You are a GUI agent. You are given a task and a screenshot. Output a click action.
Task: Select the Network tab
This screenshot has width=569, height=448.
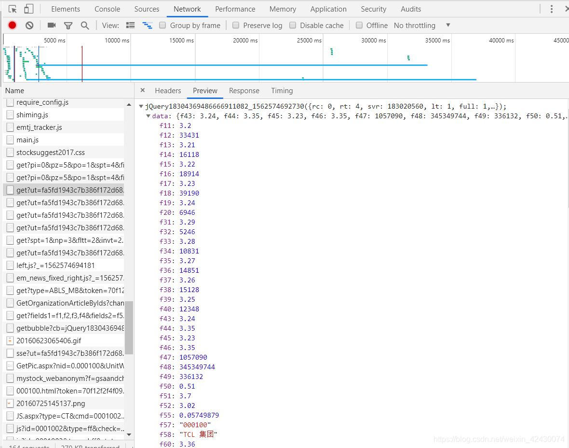click(x=187, y=9)
